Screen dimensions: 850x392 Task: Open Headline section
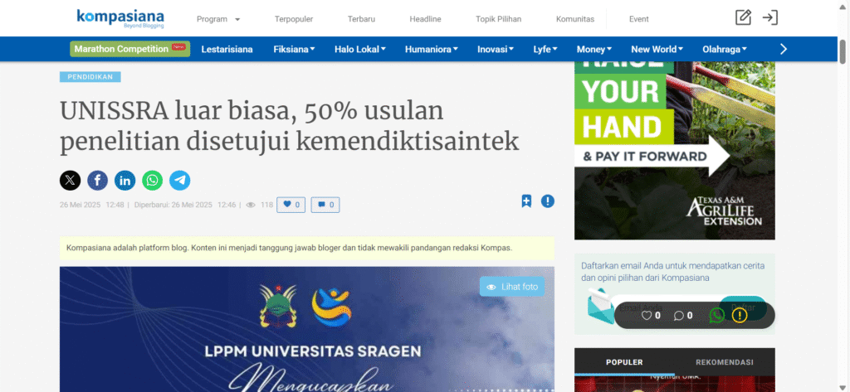coord(425,19)
